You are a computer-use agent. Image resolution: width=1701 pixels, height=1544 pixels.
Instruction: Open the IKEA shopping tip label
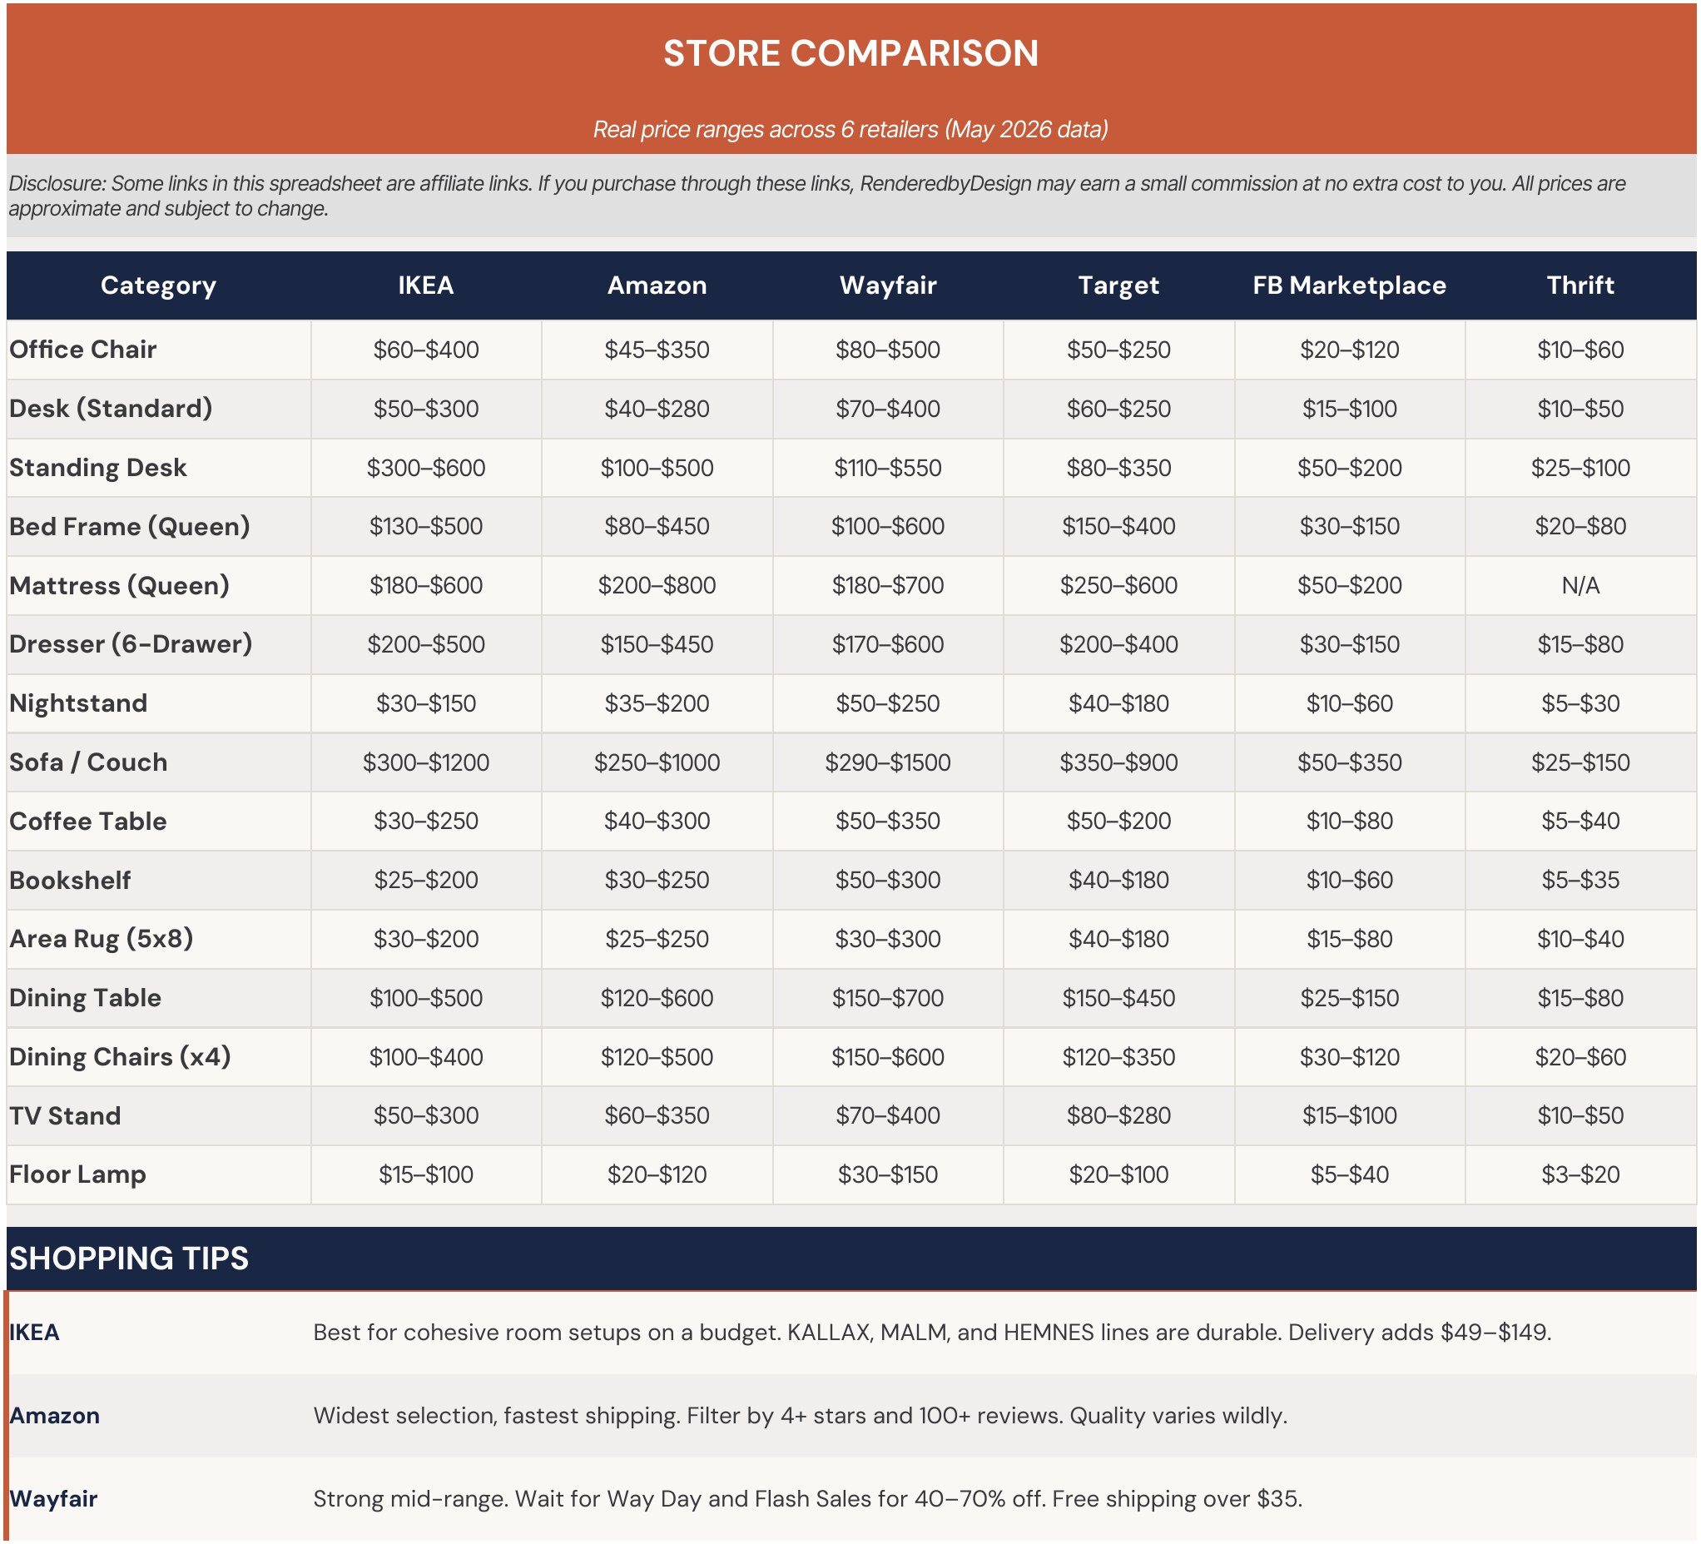(35, 1333)
